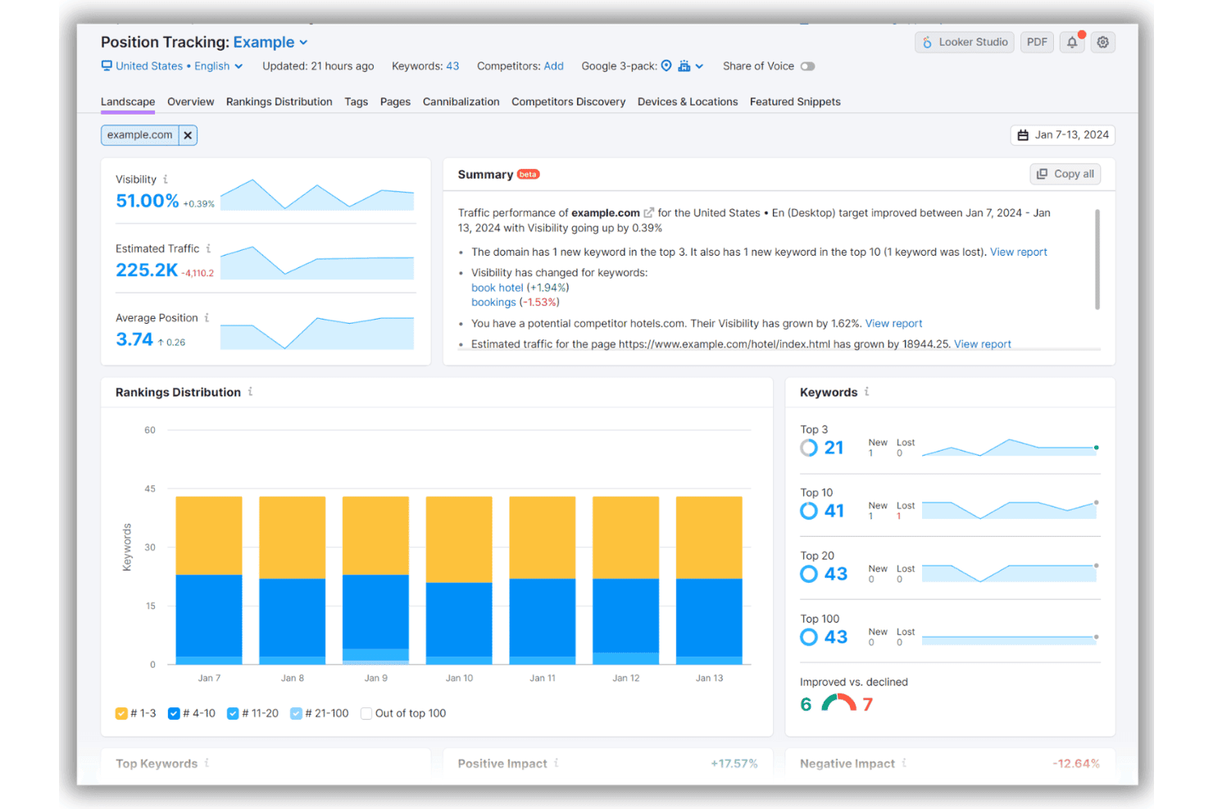Image resolution: width=1213 pixels, height=809 pixels.
Task: Open the notifications bell
Action: [x=1072, y=42]
